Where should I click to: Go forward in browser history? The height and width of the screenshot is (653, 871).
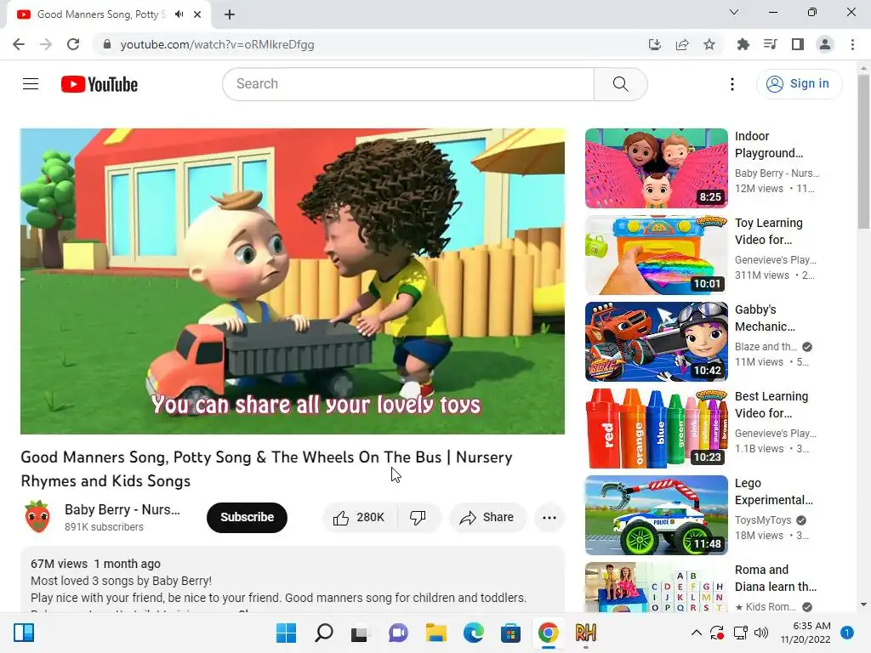click(x=46, y=44)
